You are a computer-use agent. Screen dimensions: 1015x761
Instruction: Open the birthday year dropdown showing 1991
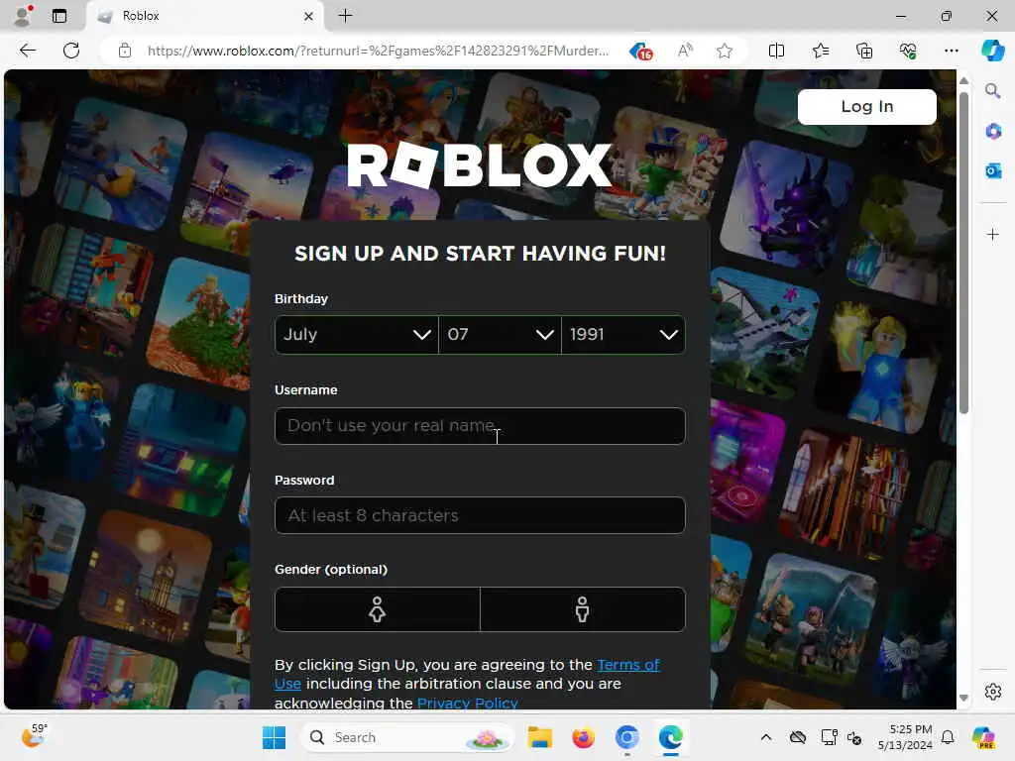pos(623,335)
